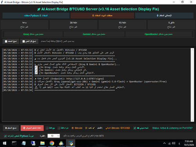Screen dimensions: 196x147
Task: Click the OpenRouter connection status label
Action: (158, 34)
